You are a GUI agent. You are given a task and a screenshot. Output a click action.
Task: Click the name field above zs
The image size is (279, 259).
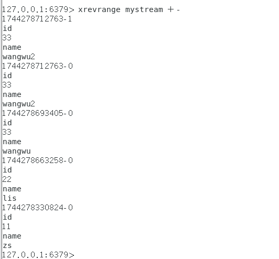coord(12,236)
